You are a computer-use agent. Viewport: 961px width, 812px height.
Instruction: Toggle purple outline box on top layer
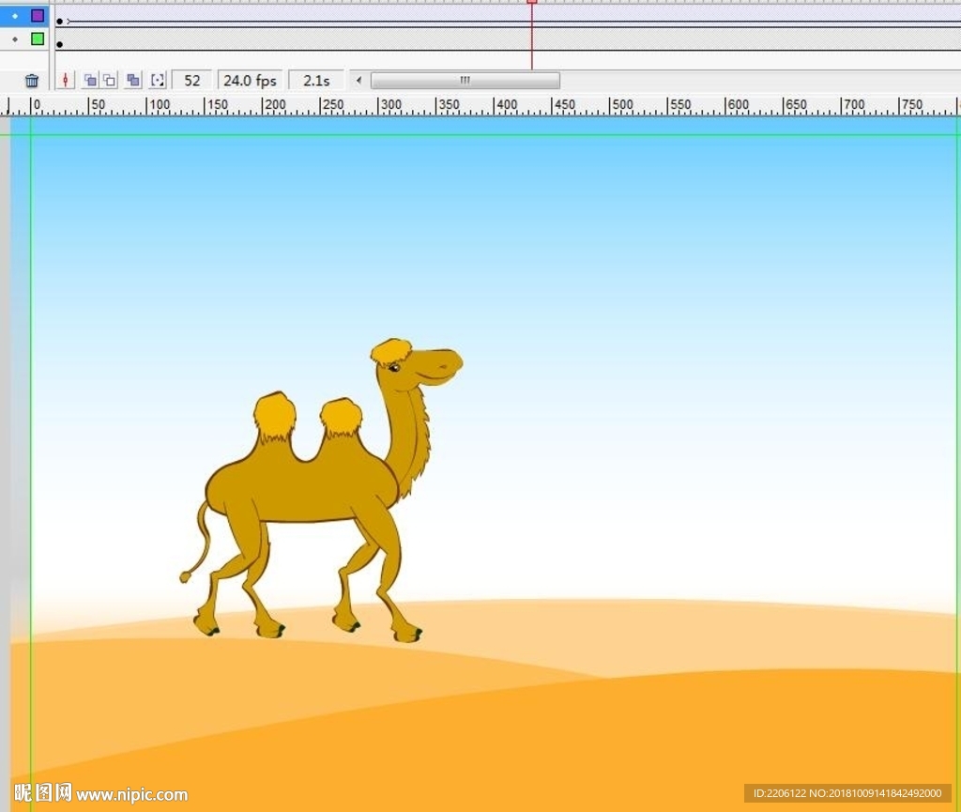pyautogui.click(x=38, y=16)
